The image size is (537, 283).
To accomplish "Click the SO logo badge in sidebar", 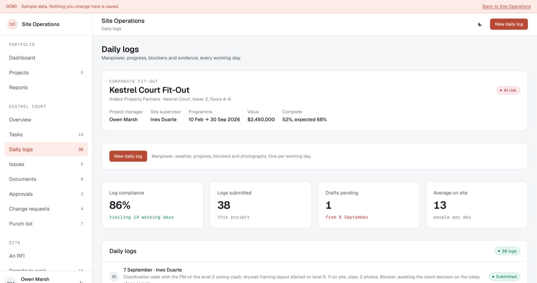I will point(12,24).
